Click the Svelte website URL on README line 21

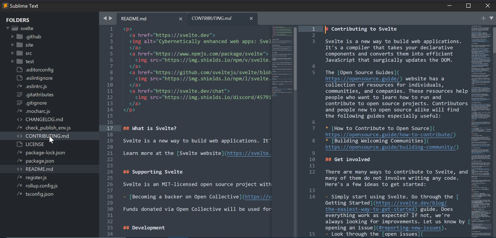[249, 153]
